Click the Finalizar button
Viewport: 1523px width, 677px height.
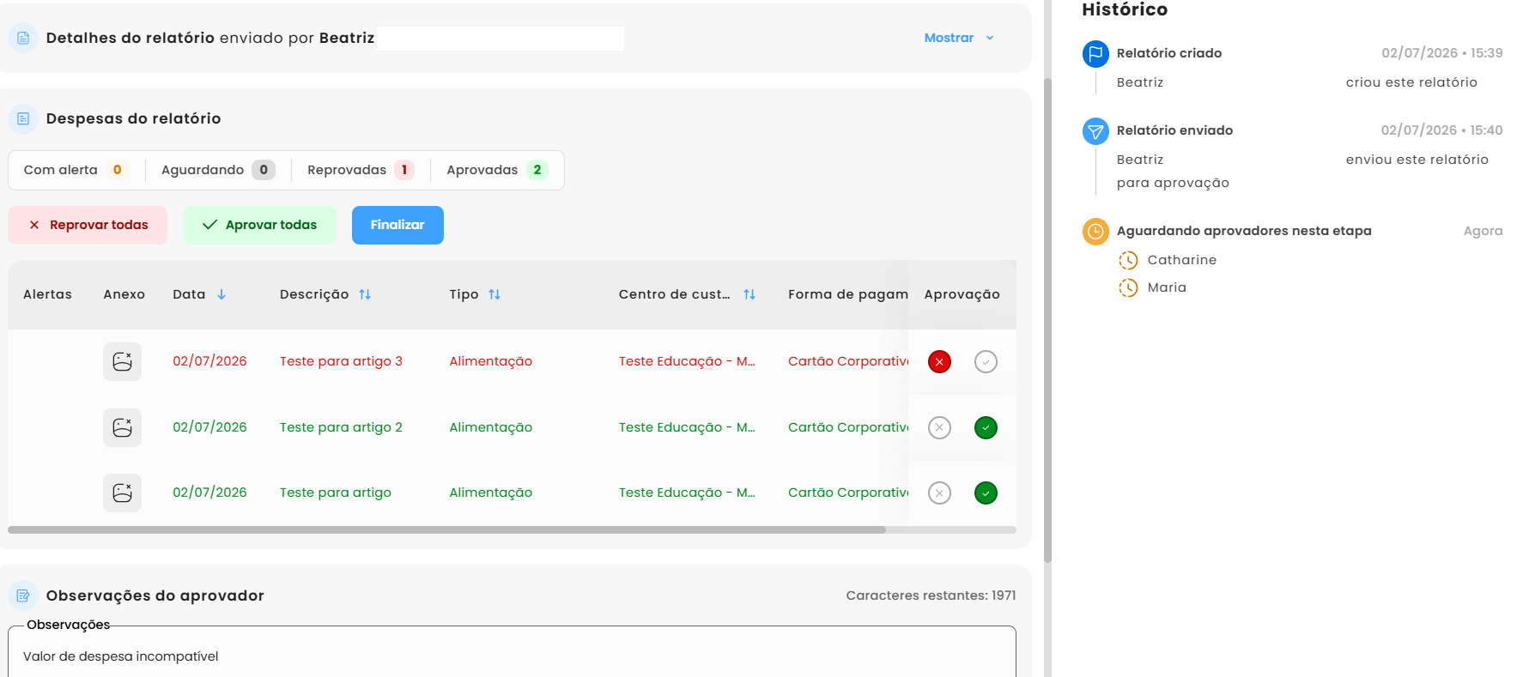397,225
